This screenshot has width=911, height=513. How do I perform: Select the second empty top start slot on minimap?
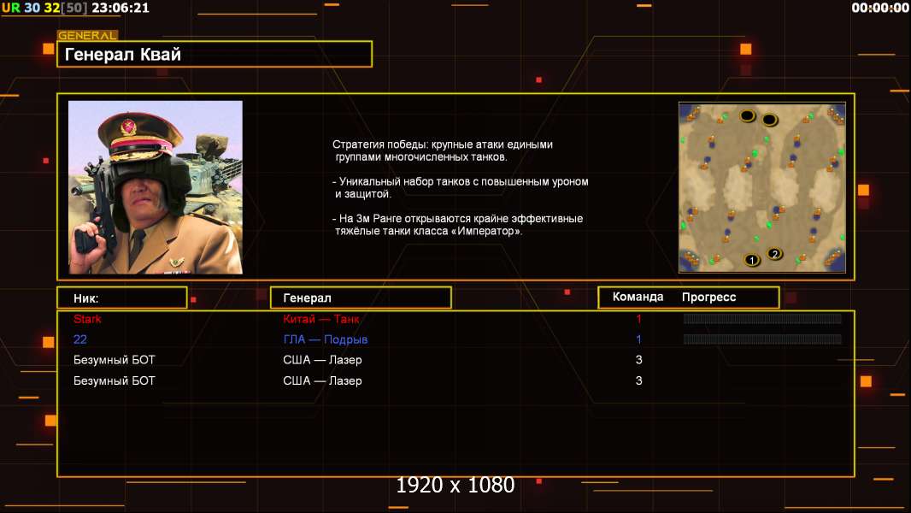[769, 120]
